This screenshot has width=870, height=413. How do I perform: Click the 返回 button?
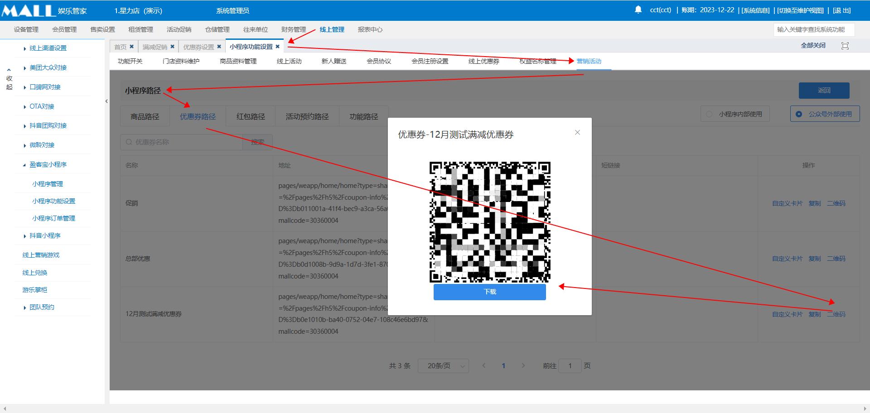click(824, 90)
